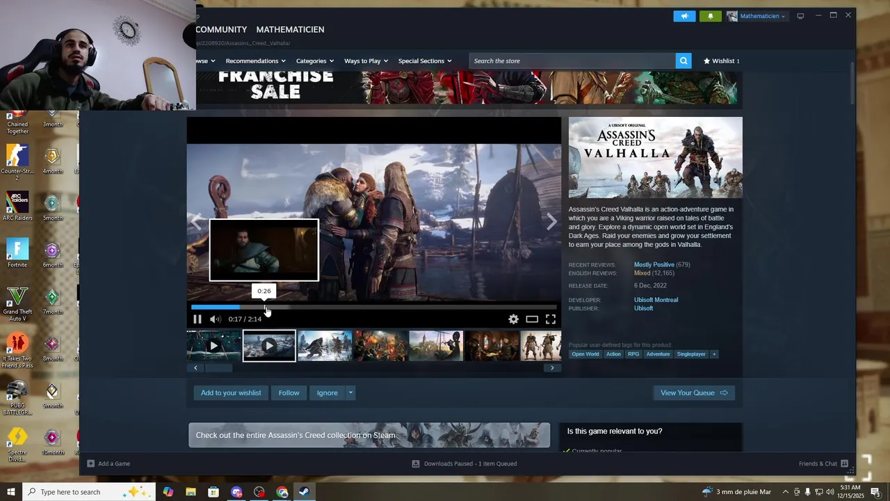Show hidden system tray icons chevron

click(786, 492)
